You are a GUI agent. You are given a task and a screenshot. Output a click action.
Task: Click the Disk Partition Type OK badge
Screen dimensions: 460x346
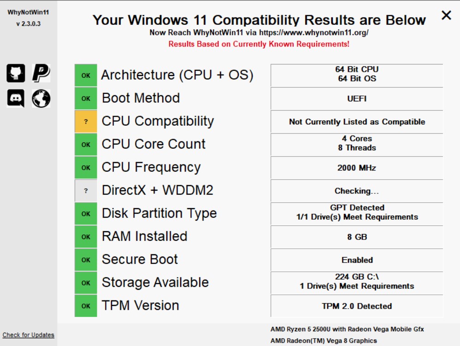coord(86,214)
